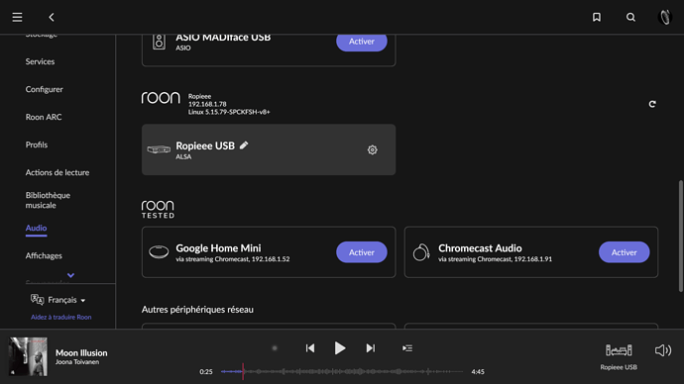Click the Google Home Mini device icon
The width and height of the screenshot is (684, 384).
159,252
